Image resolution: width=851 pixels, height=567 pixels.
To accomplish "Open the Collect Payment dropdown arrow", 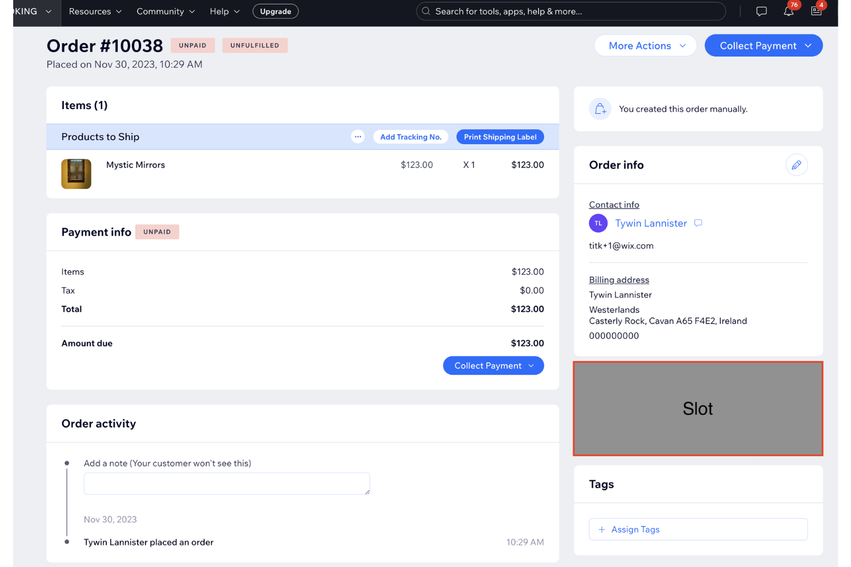I will 808,45.
